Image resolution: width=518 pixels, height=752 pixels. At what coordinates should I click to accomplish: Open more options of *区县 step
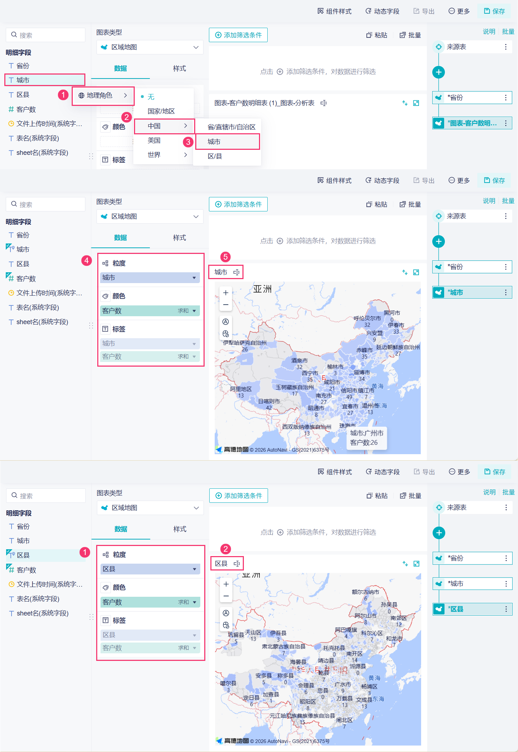tap(506, 609)
